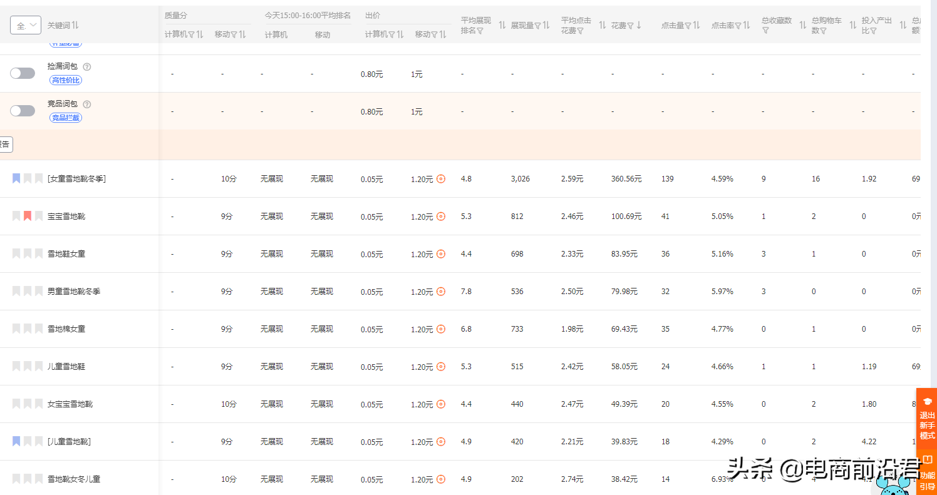Sort by 出价 移动 column
The image size is (937, 495).
(443, 34)
